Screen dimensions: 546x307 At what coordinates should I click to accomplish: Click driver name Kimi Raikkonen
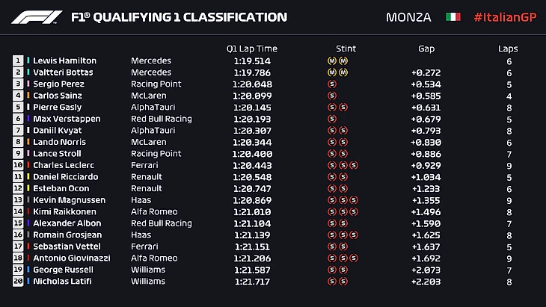64,211
